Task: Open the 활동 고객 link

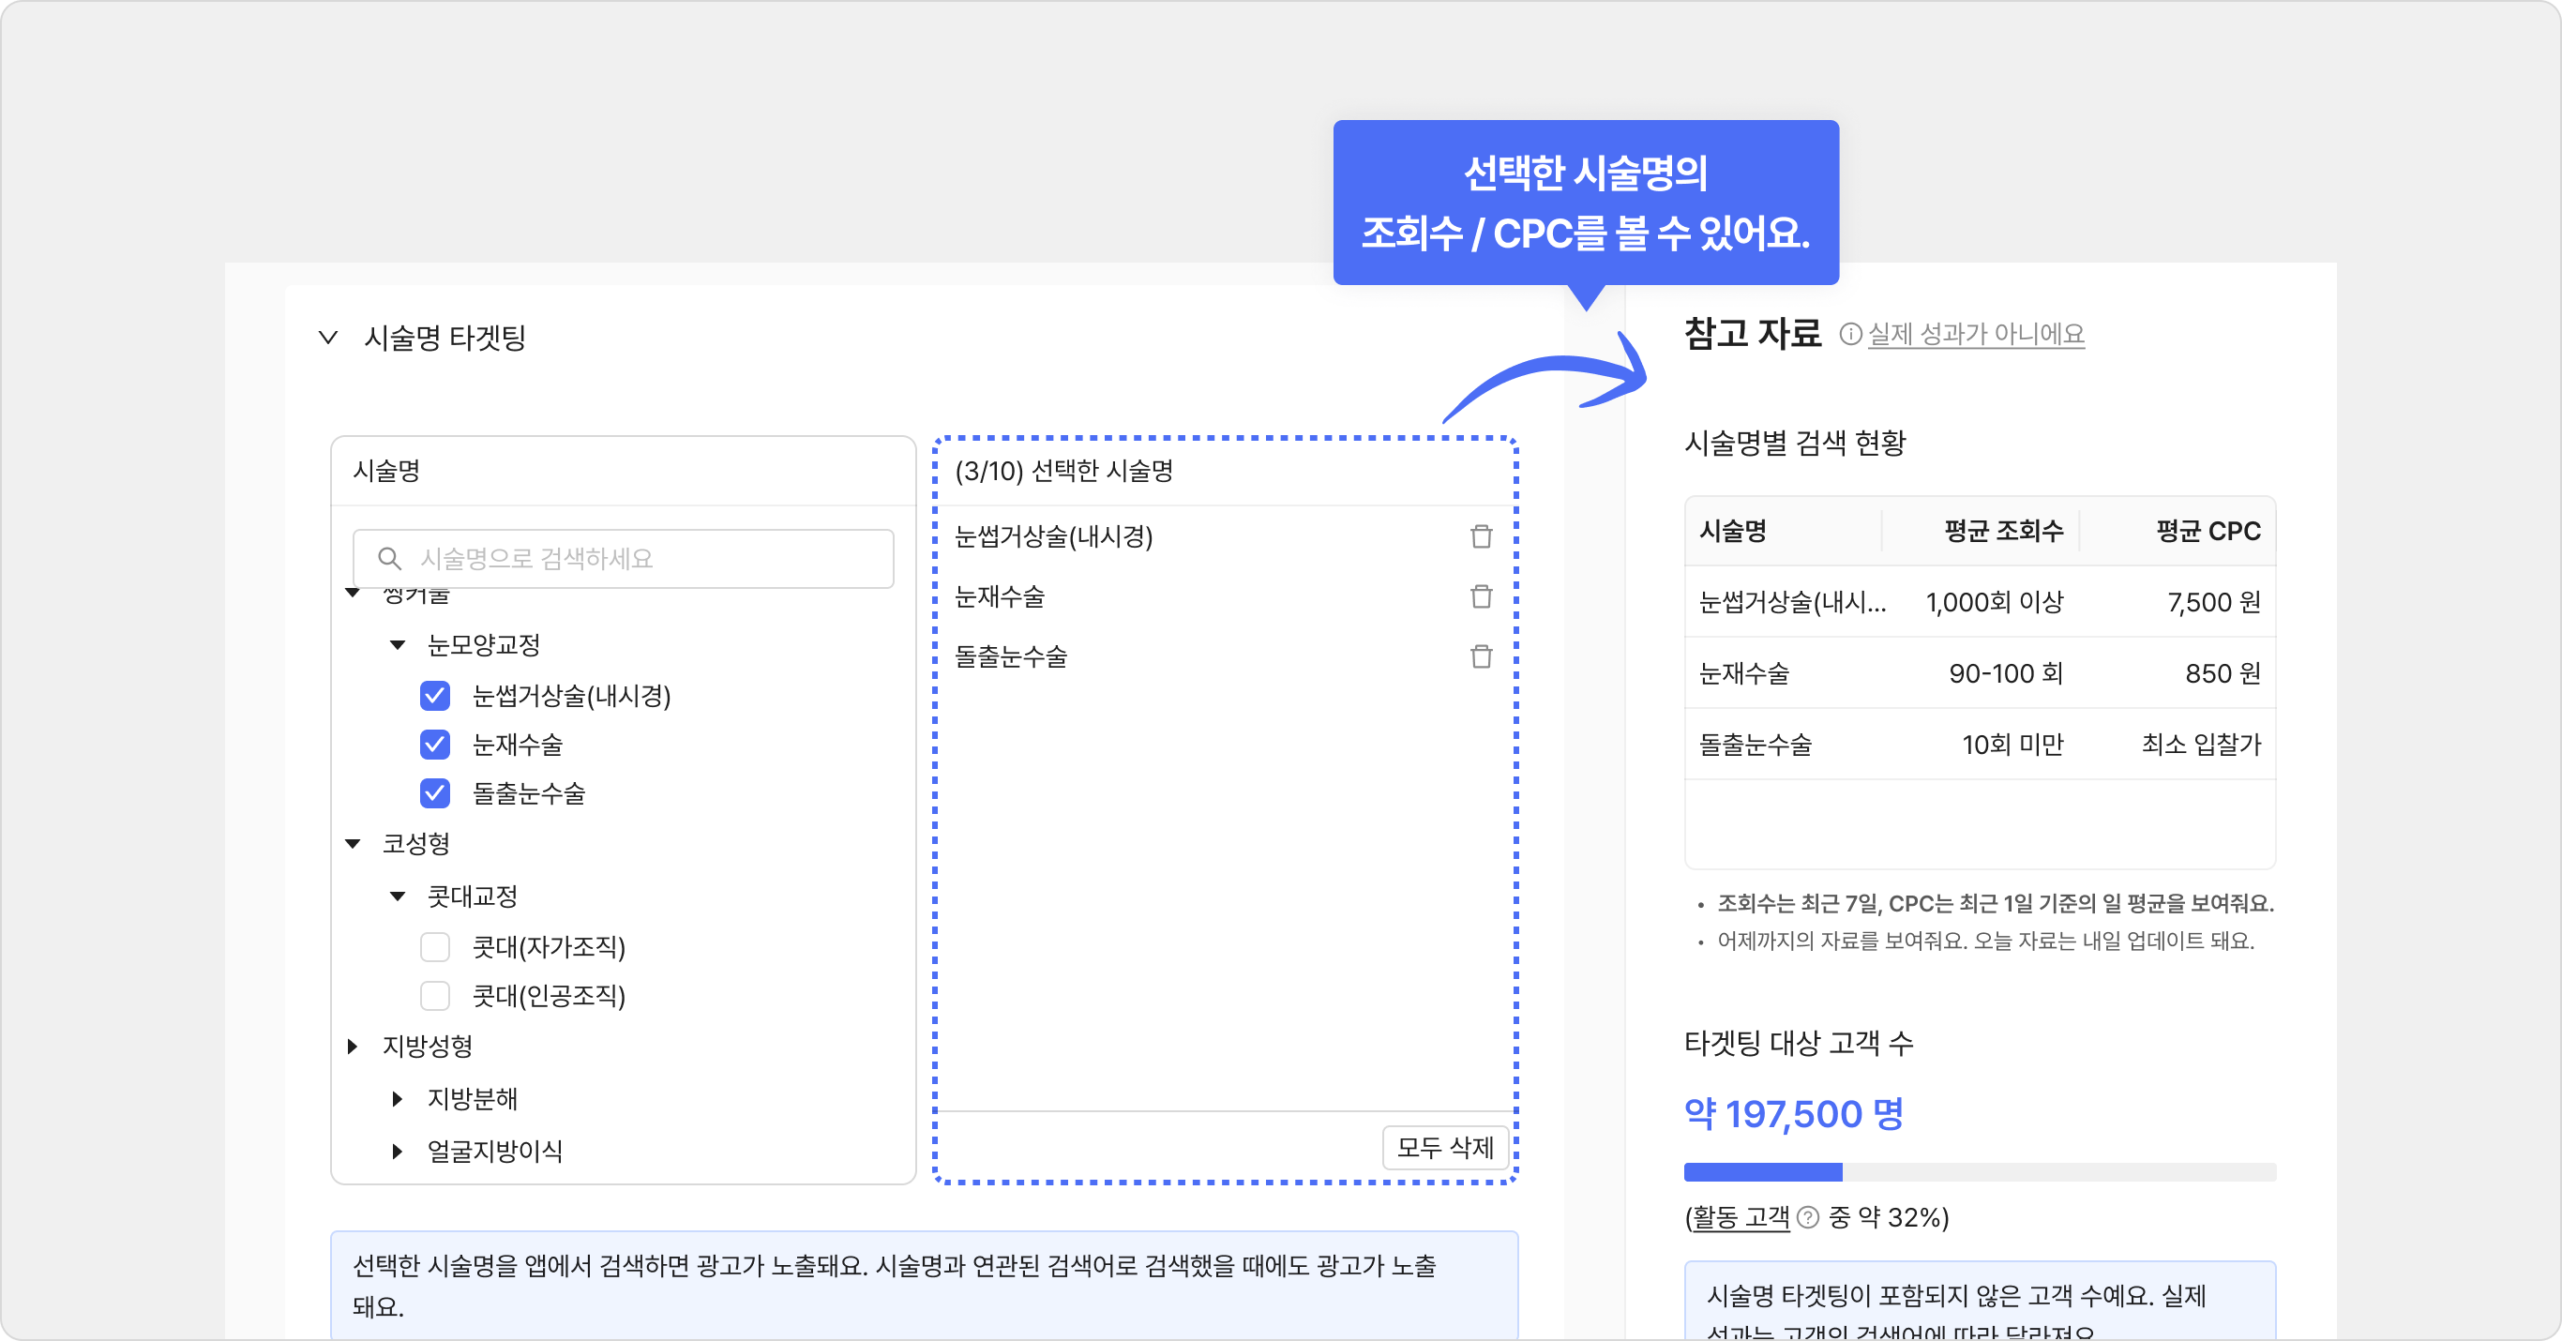Action: [1740, 1217]
